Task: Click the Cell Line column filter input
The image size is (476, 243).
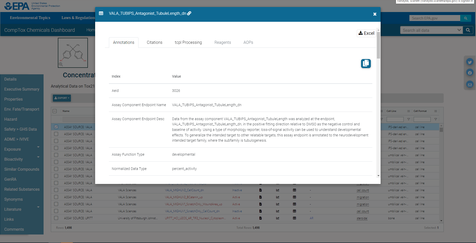Action: point(395,119)
